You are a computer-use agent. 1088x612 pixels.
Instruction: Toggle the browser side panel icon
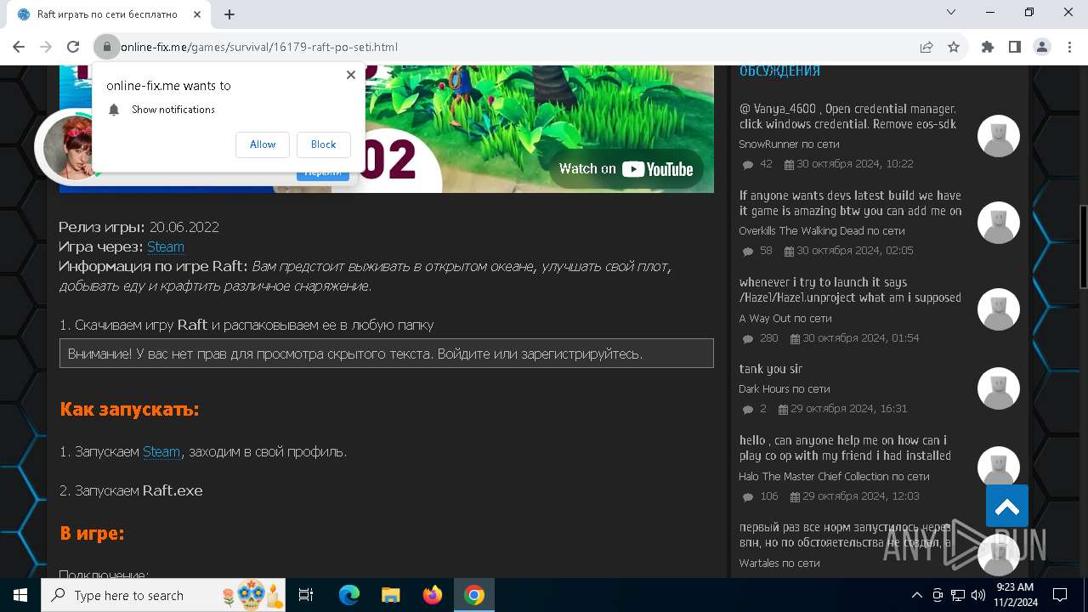pos(1015,47)
